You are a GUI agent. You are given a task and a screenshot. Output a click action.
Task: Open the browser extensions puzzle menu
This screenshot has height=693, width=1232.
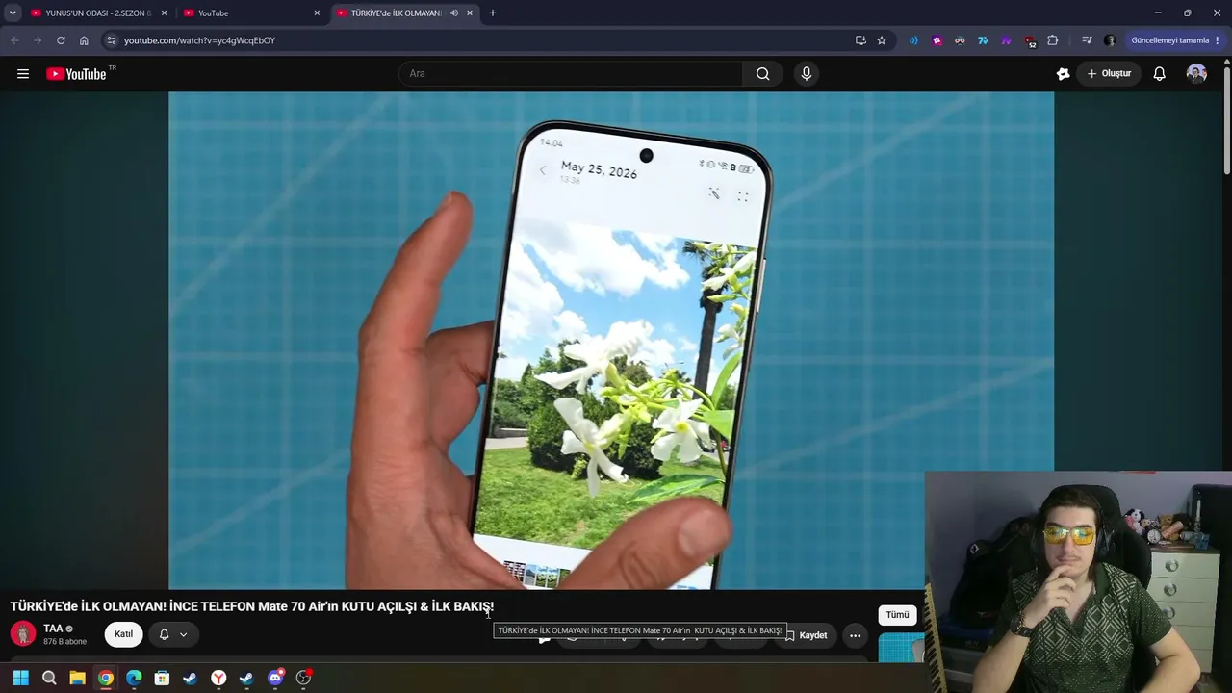[x=1052, y=40]
